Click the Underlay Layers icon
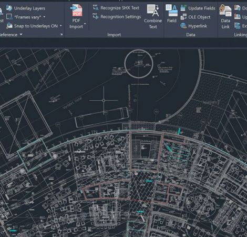247x237 pixels. point(9,8)
